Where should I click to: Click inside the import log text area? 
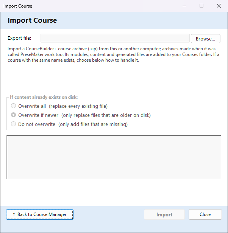click(114, 157)
